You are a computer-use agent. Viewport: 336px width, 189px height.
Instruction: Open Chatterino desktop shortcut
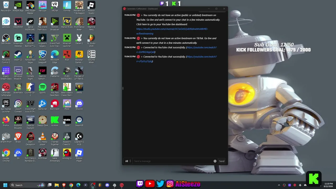pos(55,72)
